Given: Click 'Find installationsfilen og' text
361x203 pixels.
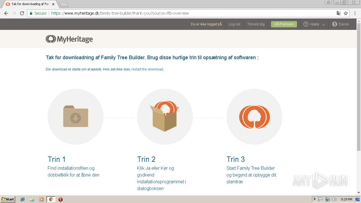Looking at the screenshot, I should [71, 168].
